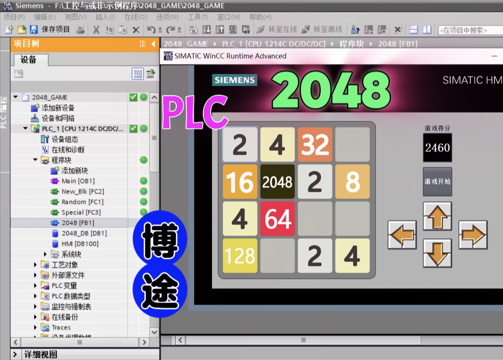Expand the 系统块 folder
This screenshot has width=503, height=360.
click(45, 254)
